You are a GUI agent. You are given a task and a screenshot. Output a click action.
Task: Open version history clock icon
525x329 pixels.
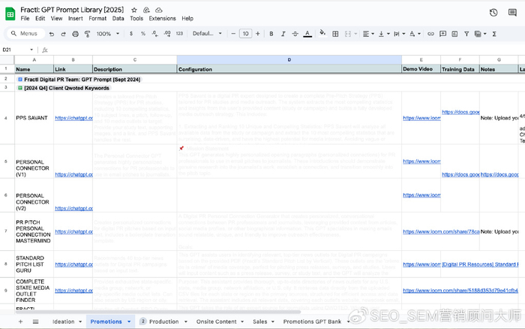click(493, 12)
